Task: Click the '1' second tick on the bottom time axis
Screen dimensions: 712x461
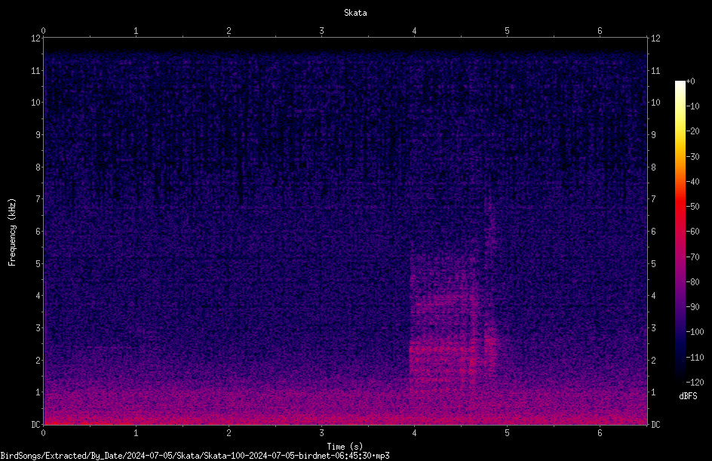Action: (136, 433)
